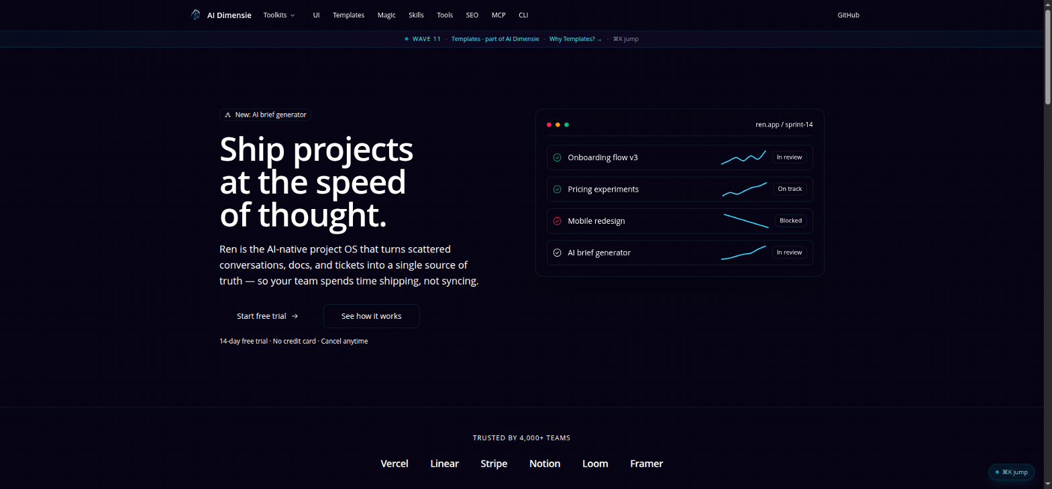The height and width of the screenshot is (489, 1052).
Task: Open the Tools nav item
Action: point(445,15)
